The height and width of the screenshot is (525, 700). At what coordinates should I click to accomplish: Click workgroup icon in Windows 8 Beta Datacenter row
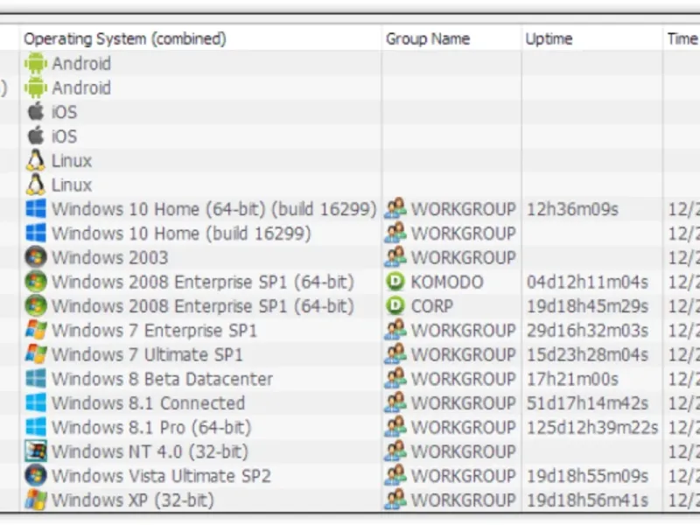pyautogui.click(x=395, y=378)
